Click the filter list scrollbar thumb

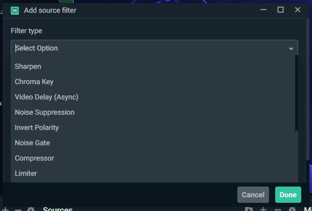(297, 93)
